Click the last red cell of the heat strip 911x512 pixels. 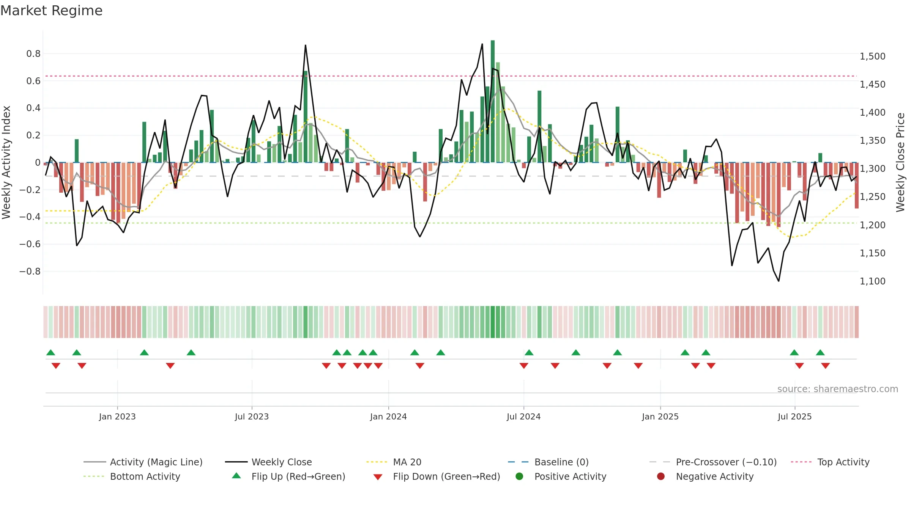[x=857, y=322]
